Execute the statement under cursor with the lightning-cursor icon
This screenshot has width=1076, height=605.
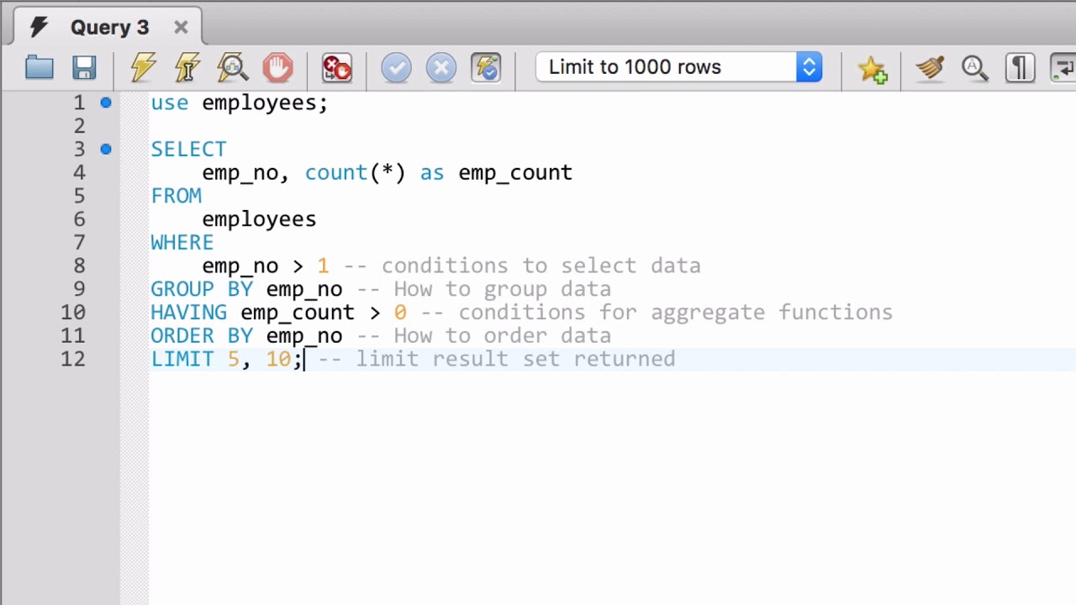(187, 67)
